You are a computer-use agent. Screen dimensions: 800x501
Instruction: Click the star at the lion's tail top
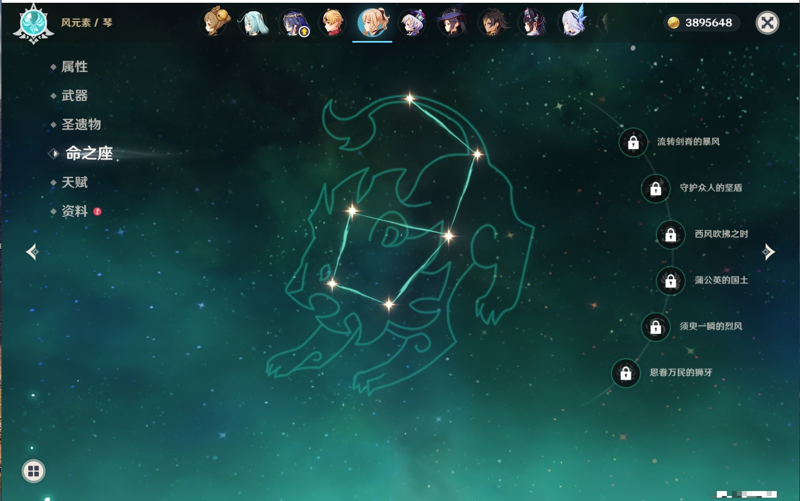pyautogui.click(x=409, y=99)
